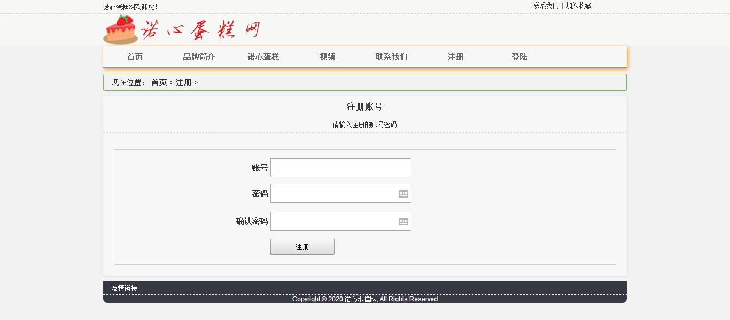Focus the 账号 input field
The image size is (730, 320).
point(341,168)
